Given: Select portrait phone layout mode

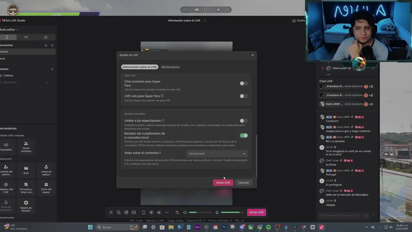Looking at the screenshot, I should click(x=7, y=37).
